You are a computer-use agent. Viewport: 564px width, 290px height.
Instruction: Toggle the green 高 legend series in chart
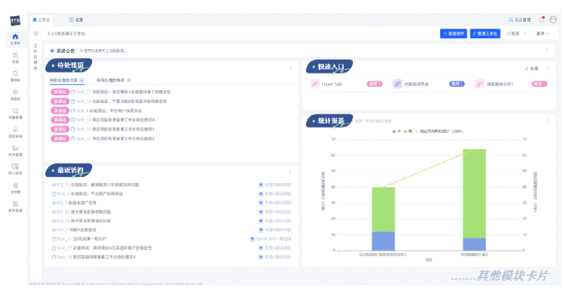point(408,131)
